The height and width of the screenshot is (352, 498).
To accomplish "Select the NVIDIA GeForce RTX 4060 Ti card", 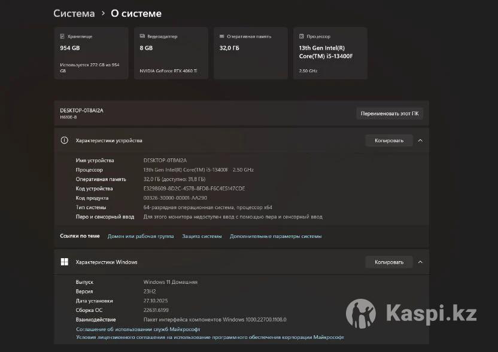I will click(171, 53).
